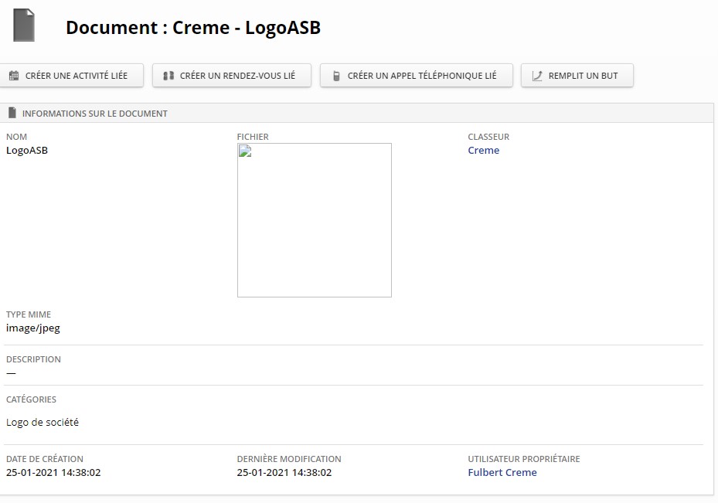
Task: Click the meeting icon for linked rendez-vous
Action: [x=168, y=76]
